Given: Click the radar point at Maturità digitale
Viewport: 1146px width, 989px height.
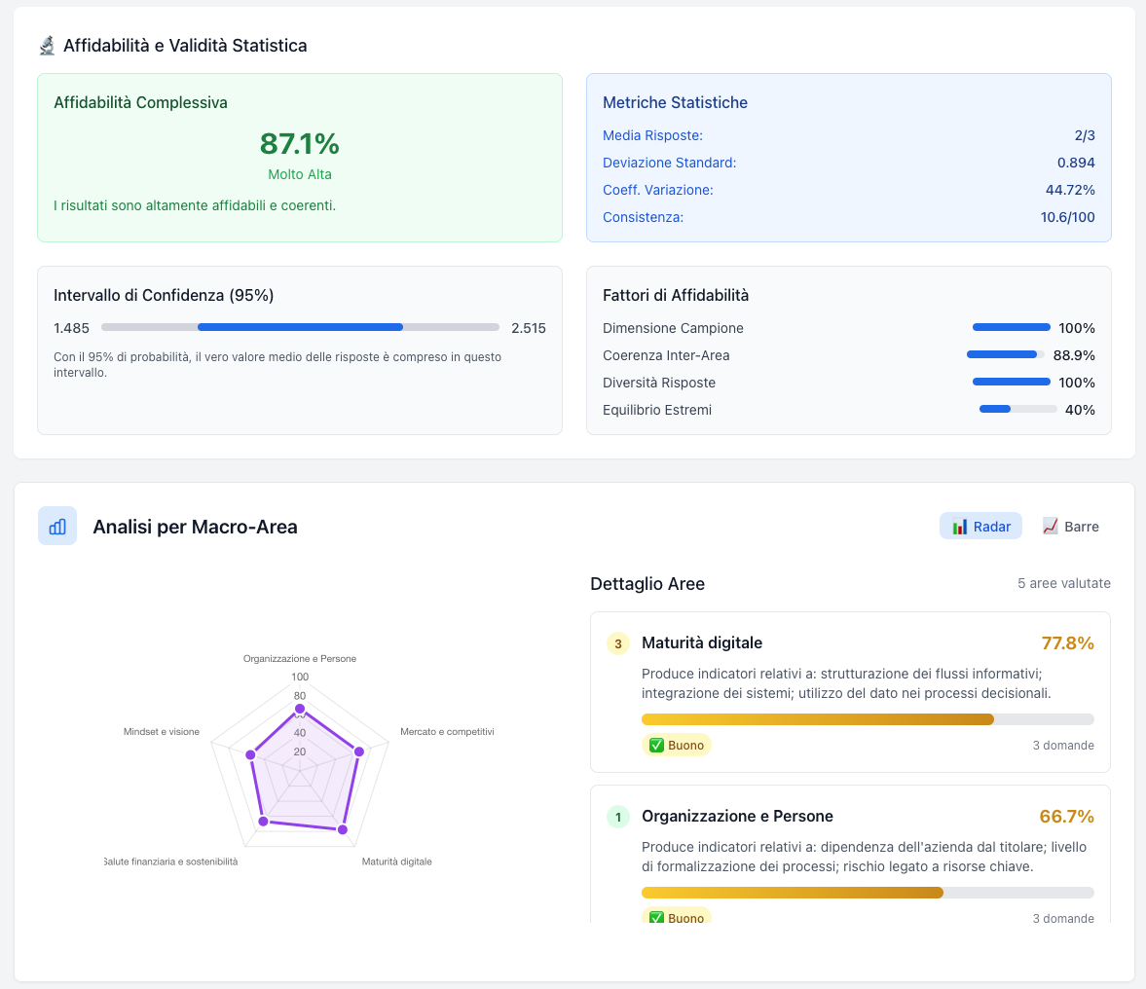Looking at the screenshot, I should point(343,829).
